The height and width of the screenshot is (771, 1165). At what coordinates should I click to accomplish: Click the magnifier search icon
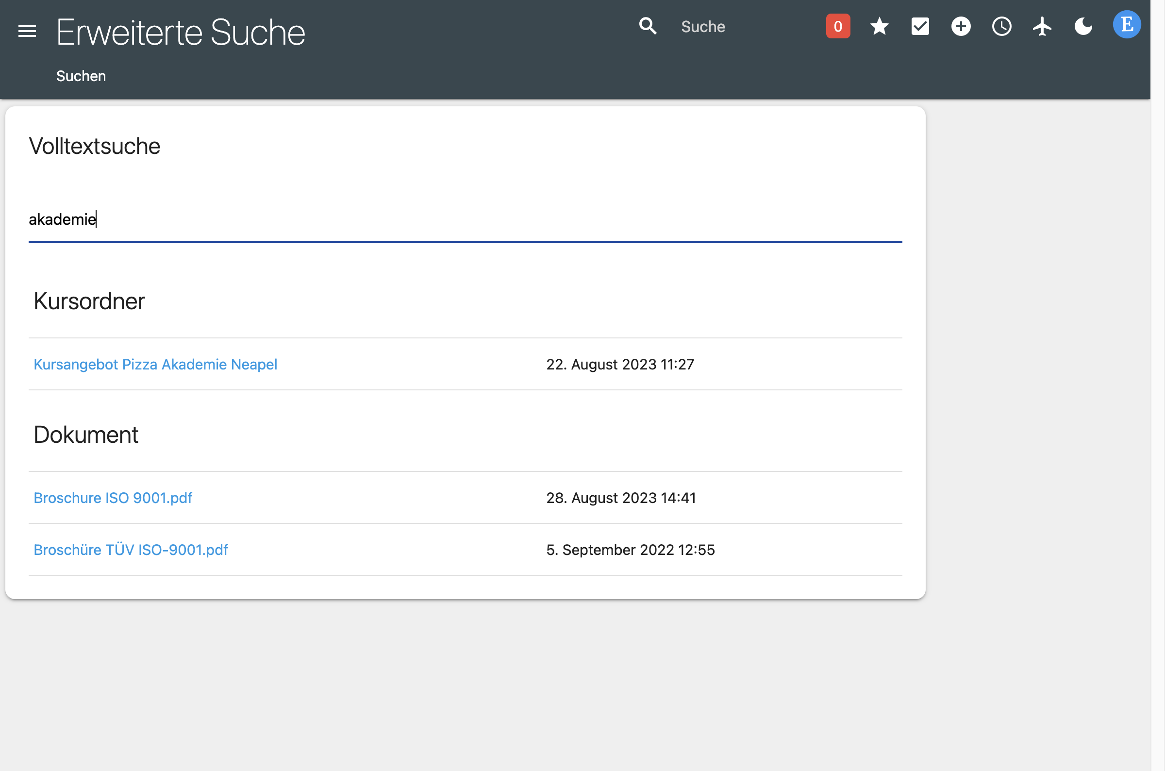click(648, 26)
